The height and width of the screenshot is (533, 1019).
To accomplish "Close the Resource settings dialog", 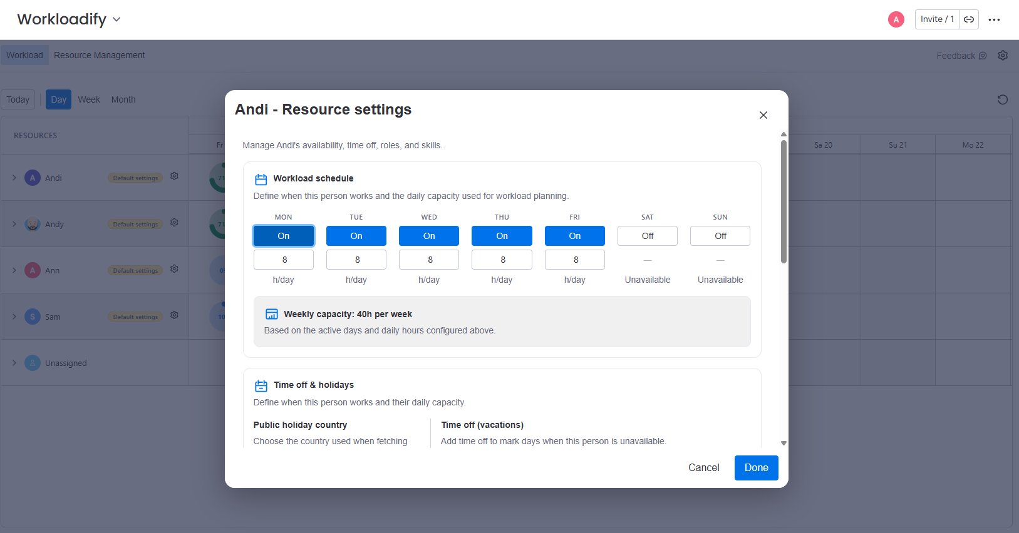I will click(x=763, y=115).
